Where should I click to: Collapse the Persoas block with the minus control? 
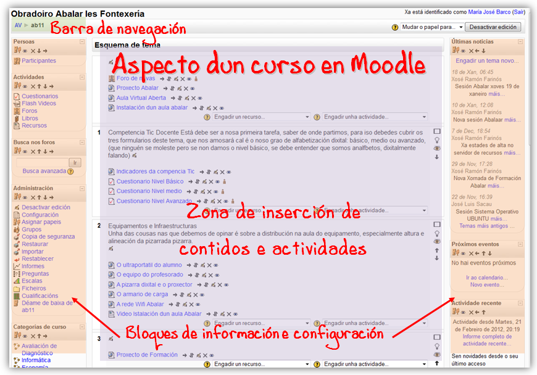pos(81,41)
